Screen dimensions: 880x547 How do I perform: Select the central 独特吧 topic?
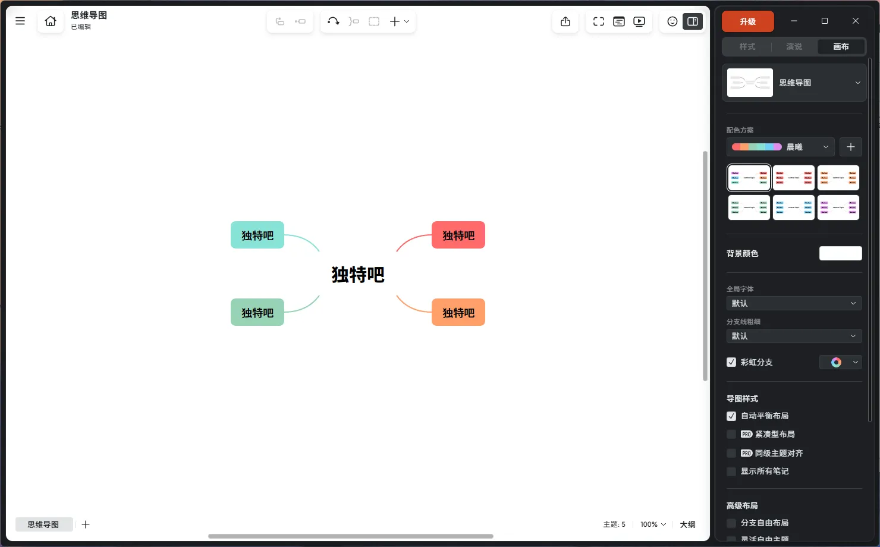coord(358,274)
